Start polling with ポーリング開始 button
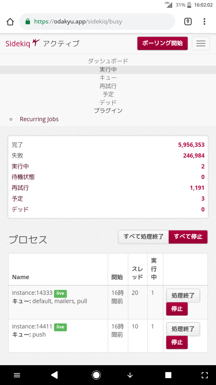This screenshot has height=385, width=216. [x=162, y=43]
